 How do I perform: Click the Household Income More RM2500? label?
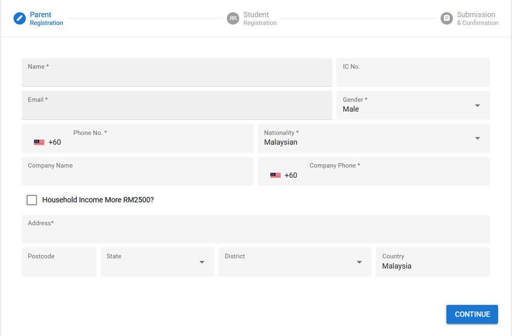(x=98, y=200)
